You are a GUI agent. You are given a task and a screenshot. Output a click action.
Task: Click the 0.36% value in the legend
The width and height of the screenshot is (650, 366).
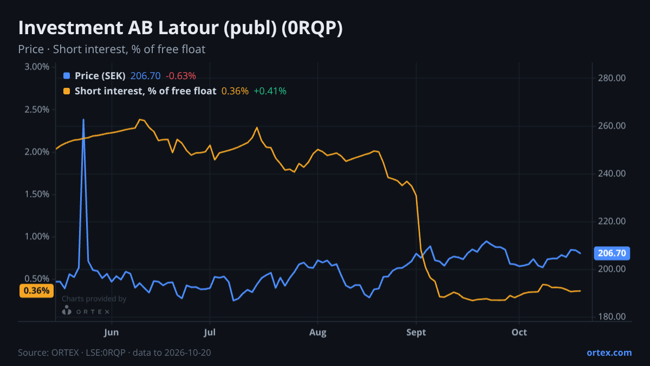235,91
